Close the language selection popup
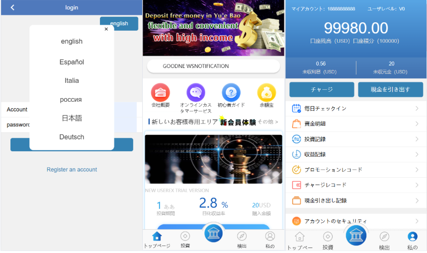The width and height of the screenshot is (427, 253). click(x=106, y=29)
